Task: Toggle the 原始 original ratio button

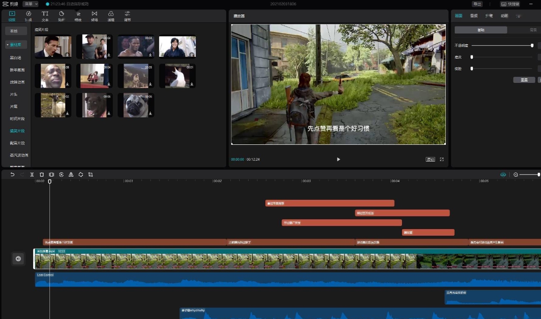Action: (430, 159)
